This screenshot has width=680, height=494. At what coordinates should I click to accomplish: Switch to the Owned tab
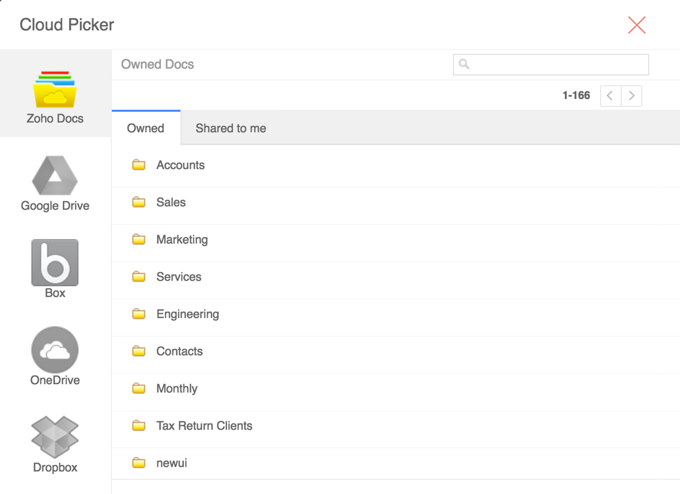tap(146, 128)
